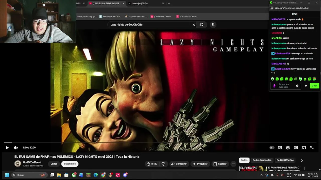
Task: Open Microsoft Store from the taskbar
Action: [x=66, y=175]
